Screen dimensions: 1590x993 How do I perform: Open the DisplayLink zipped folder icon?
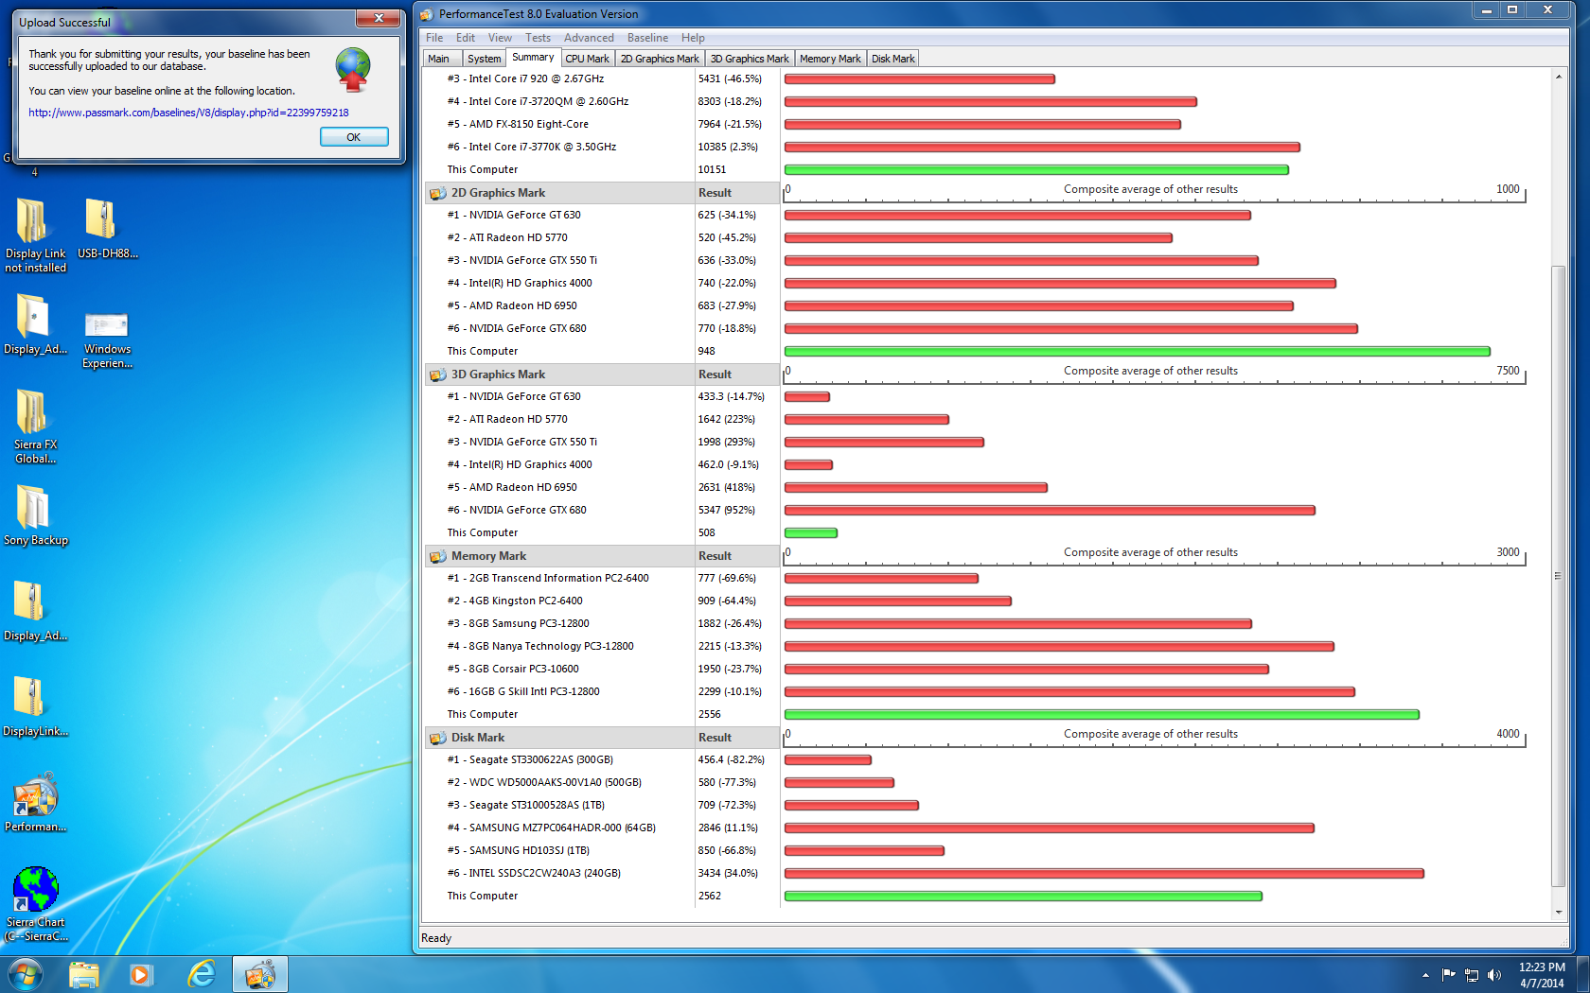point(35,706)
